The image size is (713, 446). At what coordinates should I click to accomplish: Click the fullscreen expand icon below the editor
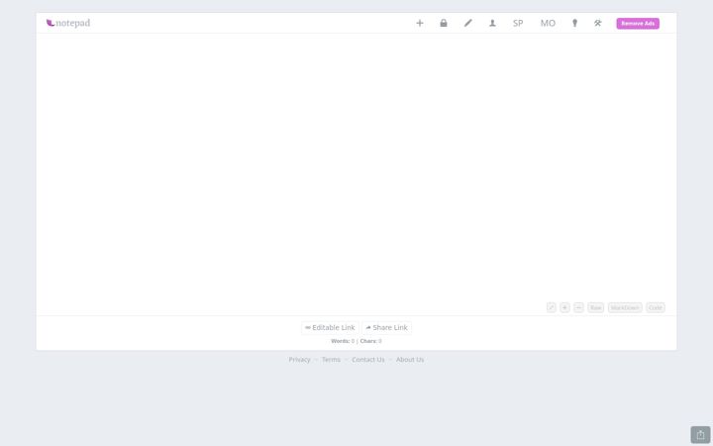tap(552, 307)
